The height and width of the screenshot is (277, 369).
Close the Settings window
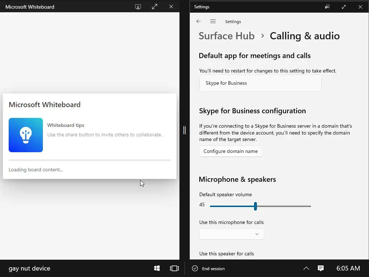360,7
